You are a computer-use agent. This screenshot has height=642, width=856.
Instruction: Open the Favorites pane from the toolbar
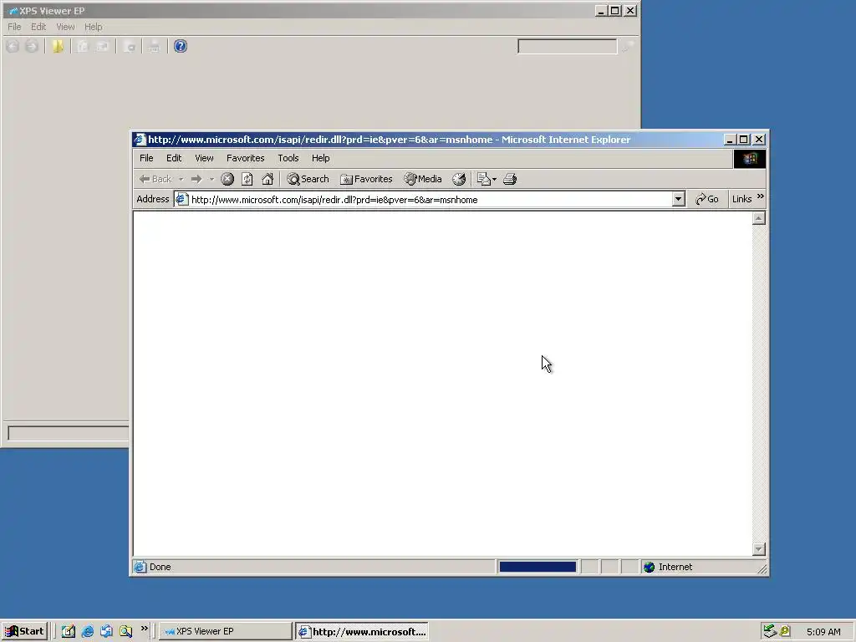coord(366,179)
